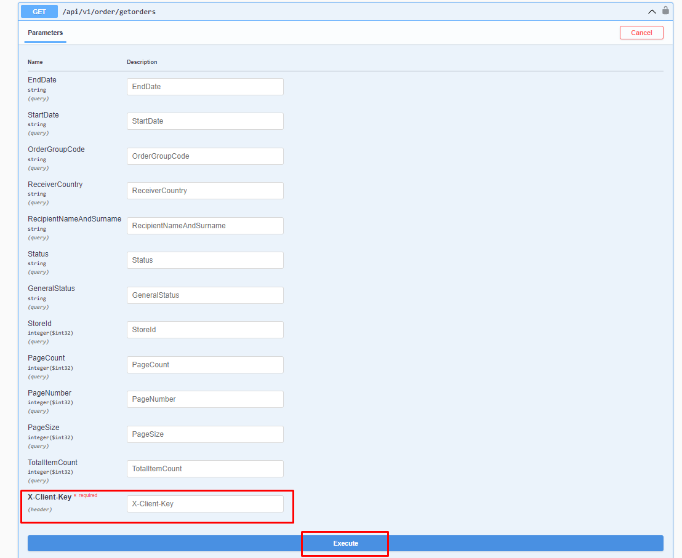Open the Parameters tab
This screenshot has height=558, width=682.
tap(45, 33)
